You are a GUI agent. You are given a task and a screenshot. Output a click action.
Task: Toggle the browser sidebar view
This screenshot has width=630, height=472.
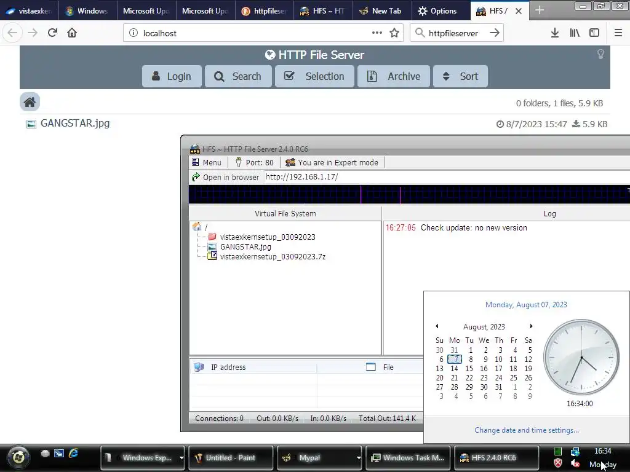pos(594,33)
